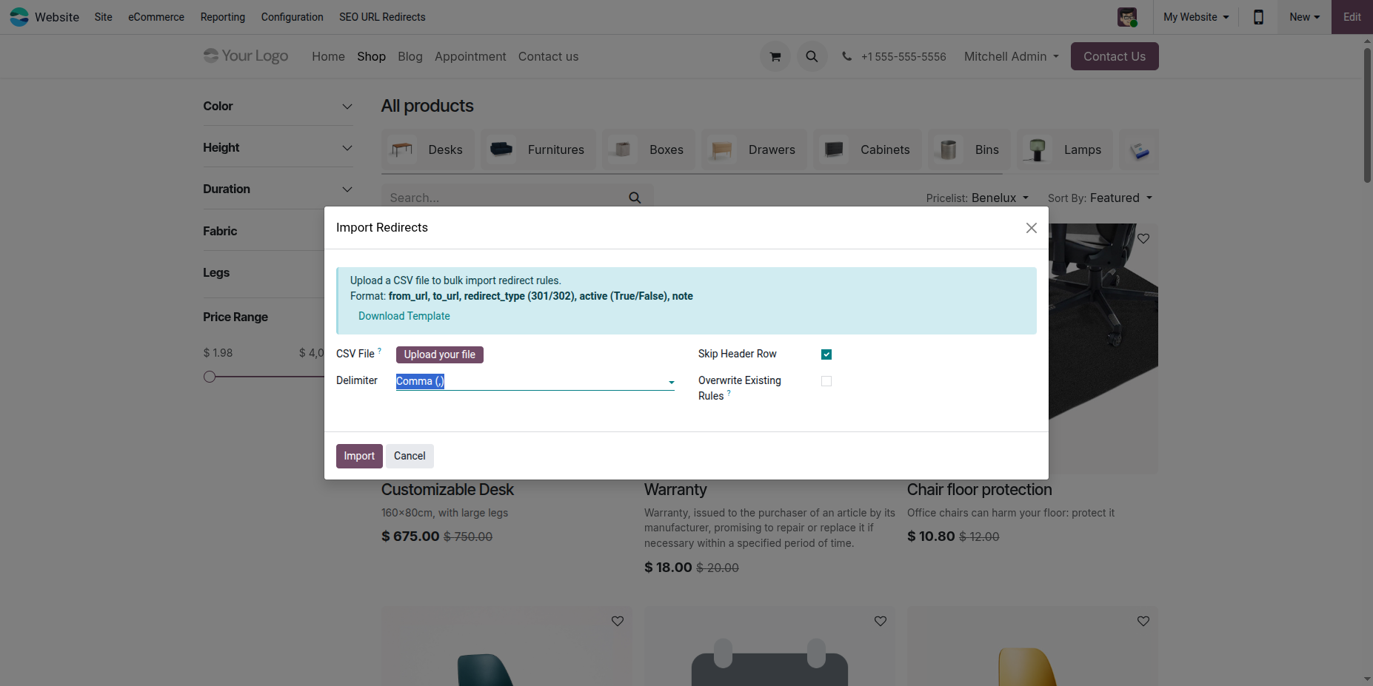
Task: Add Chair floor protection to wishlist
Action: (1143, 238)
